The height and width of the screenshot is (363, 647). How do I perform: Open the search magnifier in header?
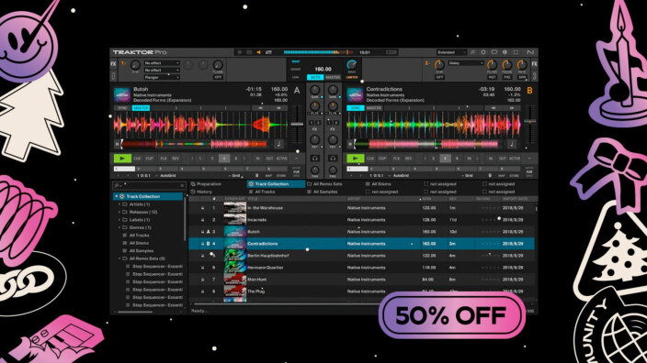[472, 52]
